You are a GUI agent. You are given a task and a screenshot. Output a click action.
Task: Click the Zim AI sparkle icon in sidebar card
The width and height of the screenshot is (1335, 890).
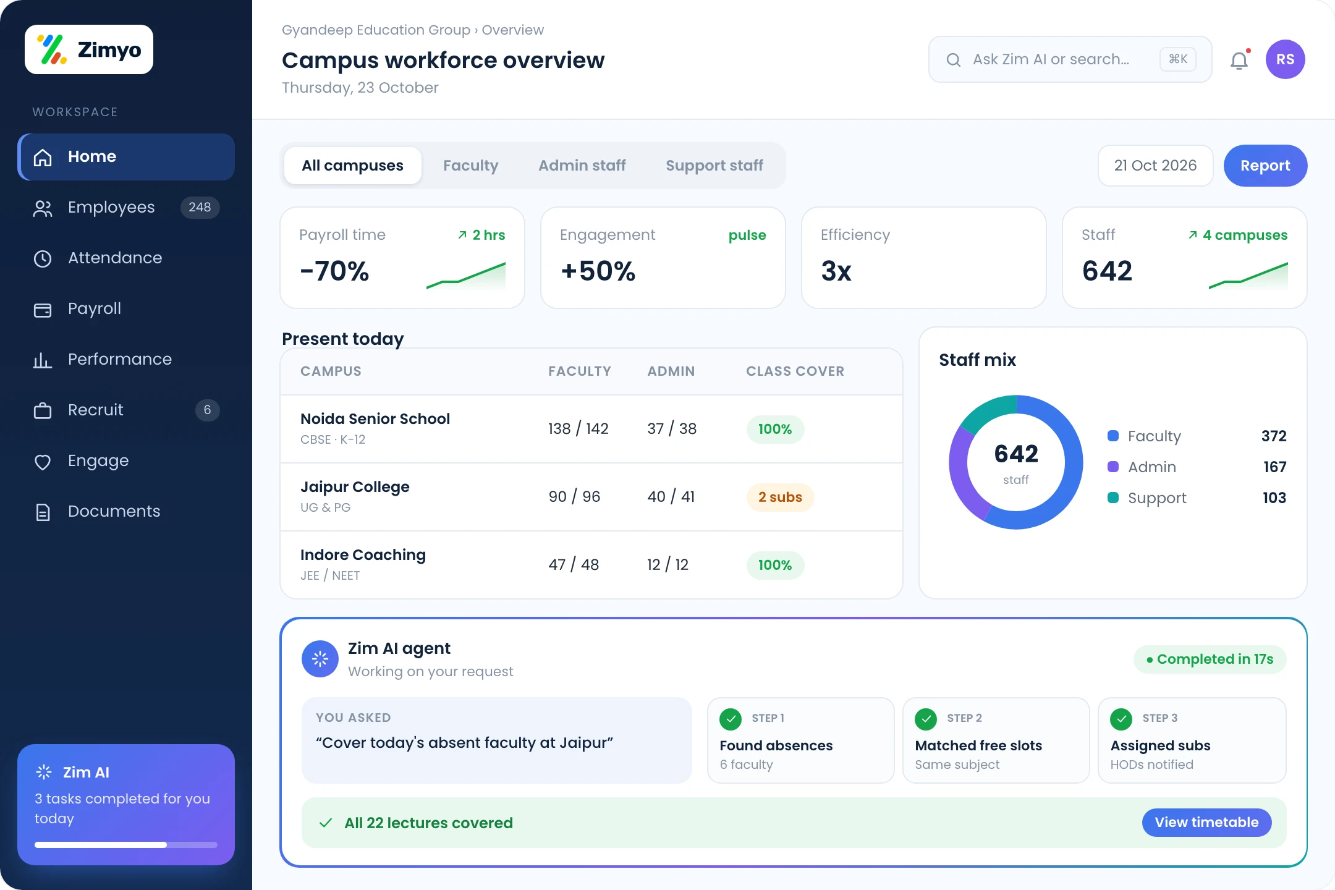coord(44,772)
